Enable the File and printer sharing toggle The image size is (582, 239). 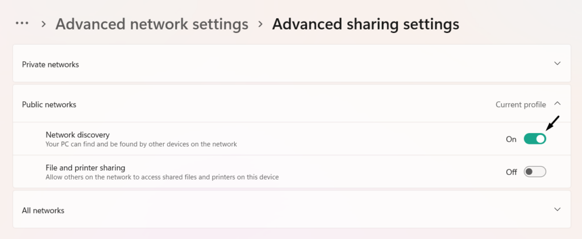(535, 172)
